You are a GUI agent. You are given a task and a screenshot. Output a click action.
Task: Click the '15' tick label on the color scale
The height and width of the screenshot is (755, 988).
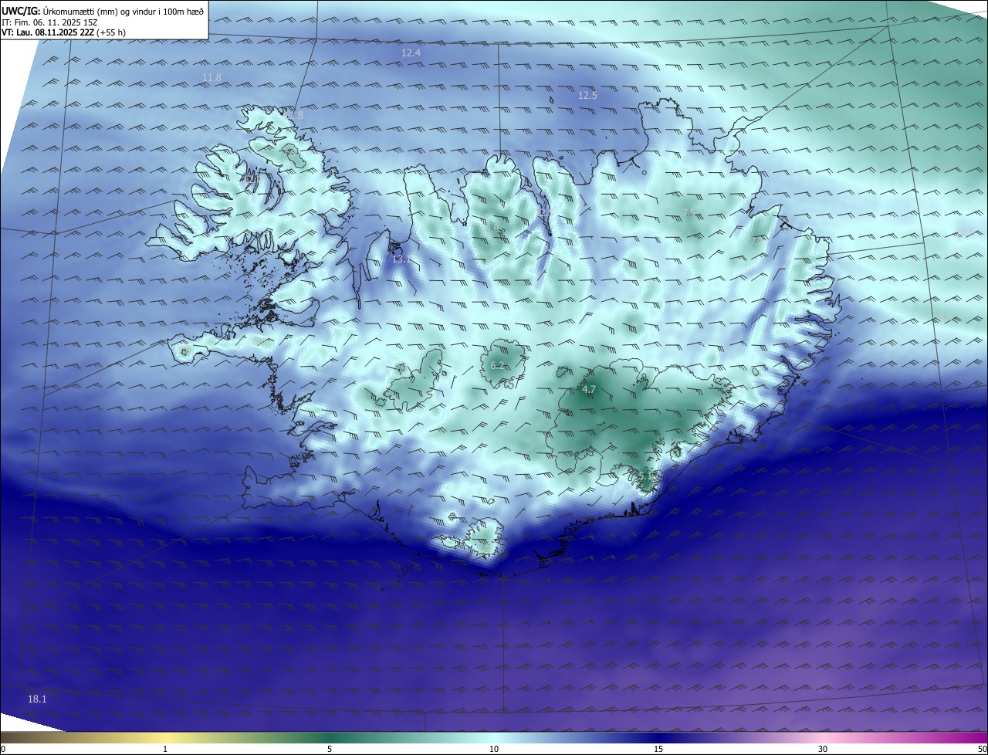[x=658, y=749]
